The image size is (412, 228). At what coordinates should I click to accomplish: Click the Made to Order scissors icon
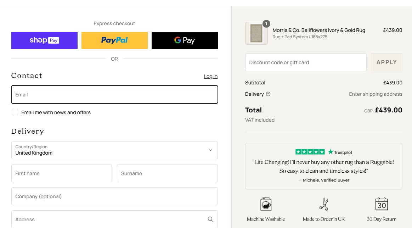[323, 204]
